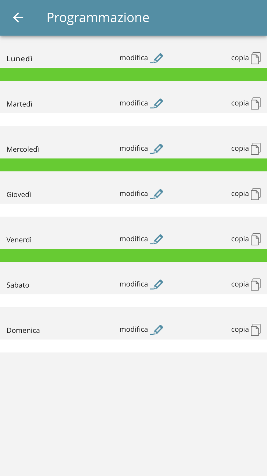
Task: Tap the copy icon for Mercoledì
Action: pos(256,149)
